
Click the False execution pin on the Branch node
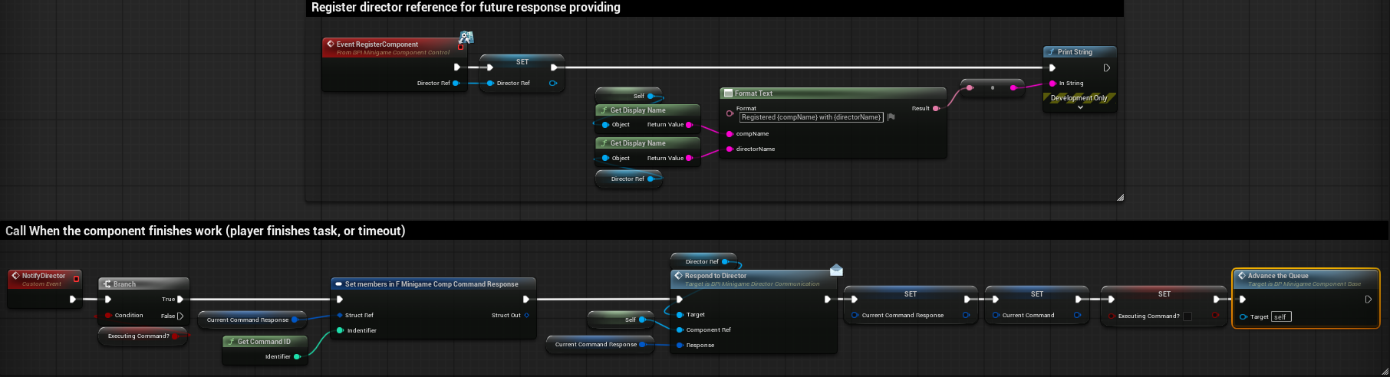180,316
